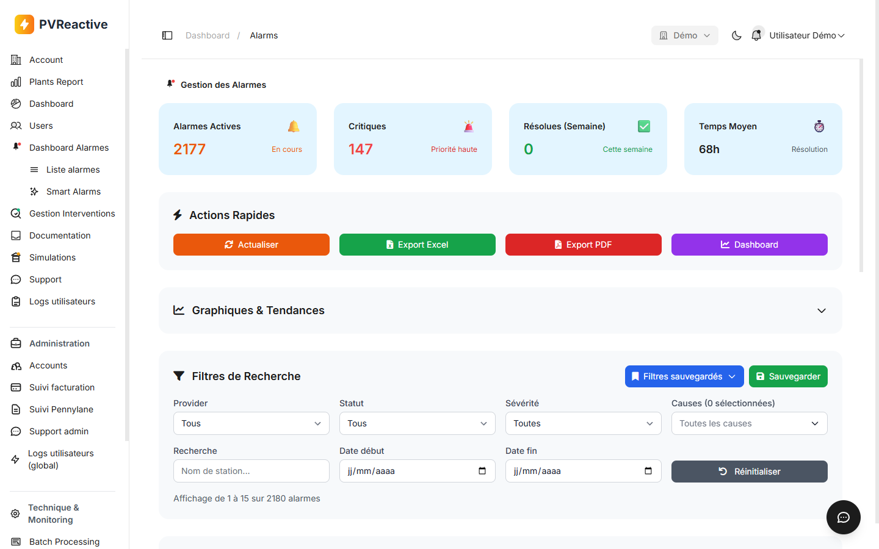Click the Plants Report bar chart icon
The image size is (879, 549).
click(16, 82)
